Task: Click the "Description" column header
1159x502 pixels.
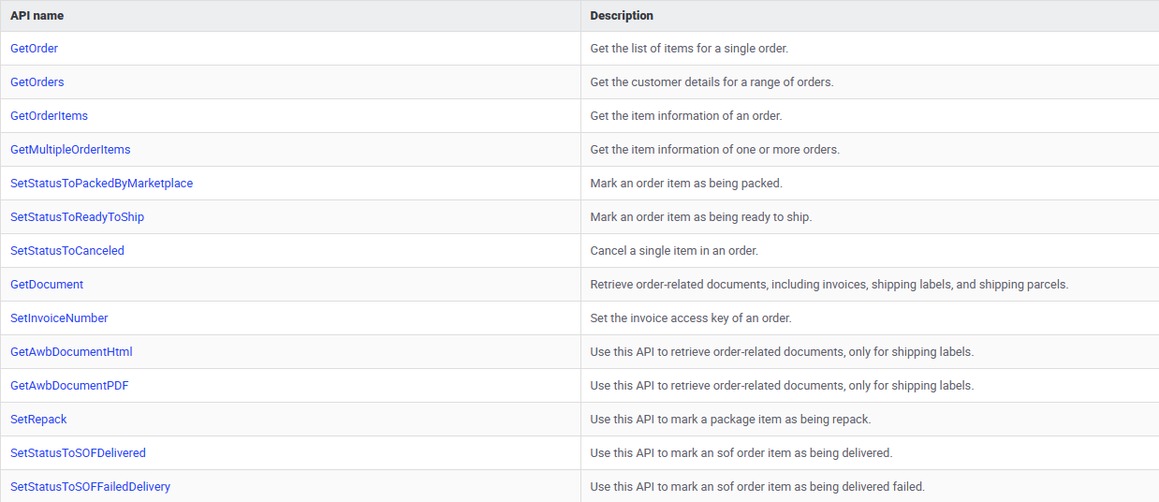Action: tap(622, 16)
